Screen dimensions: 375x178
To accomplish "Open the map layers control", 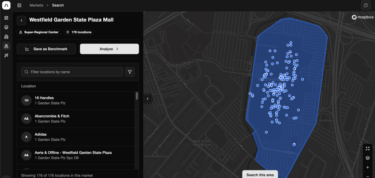I will (368, 158).
